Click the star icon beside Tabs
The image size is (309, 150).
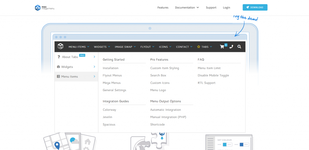[x=199, y=47]
